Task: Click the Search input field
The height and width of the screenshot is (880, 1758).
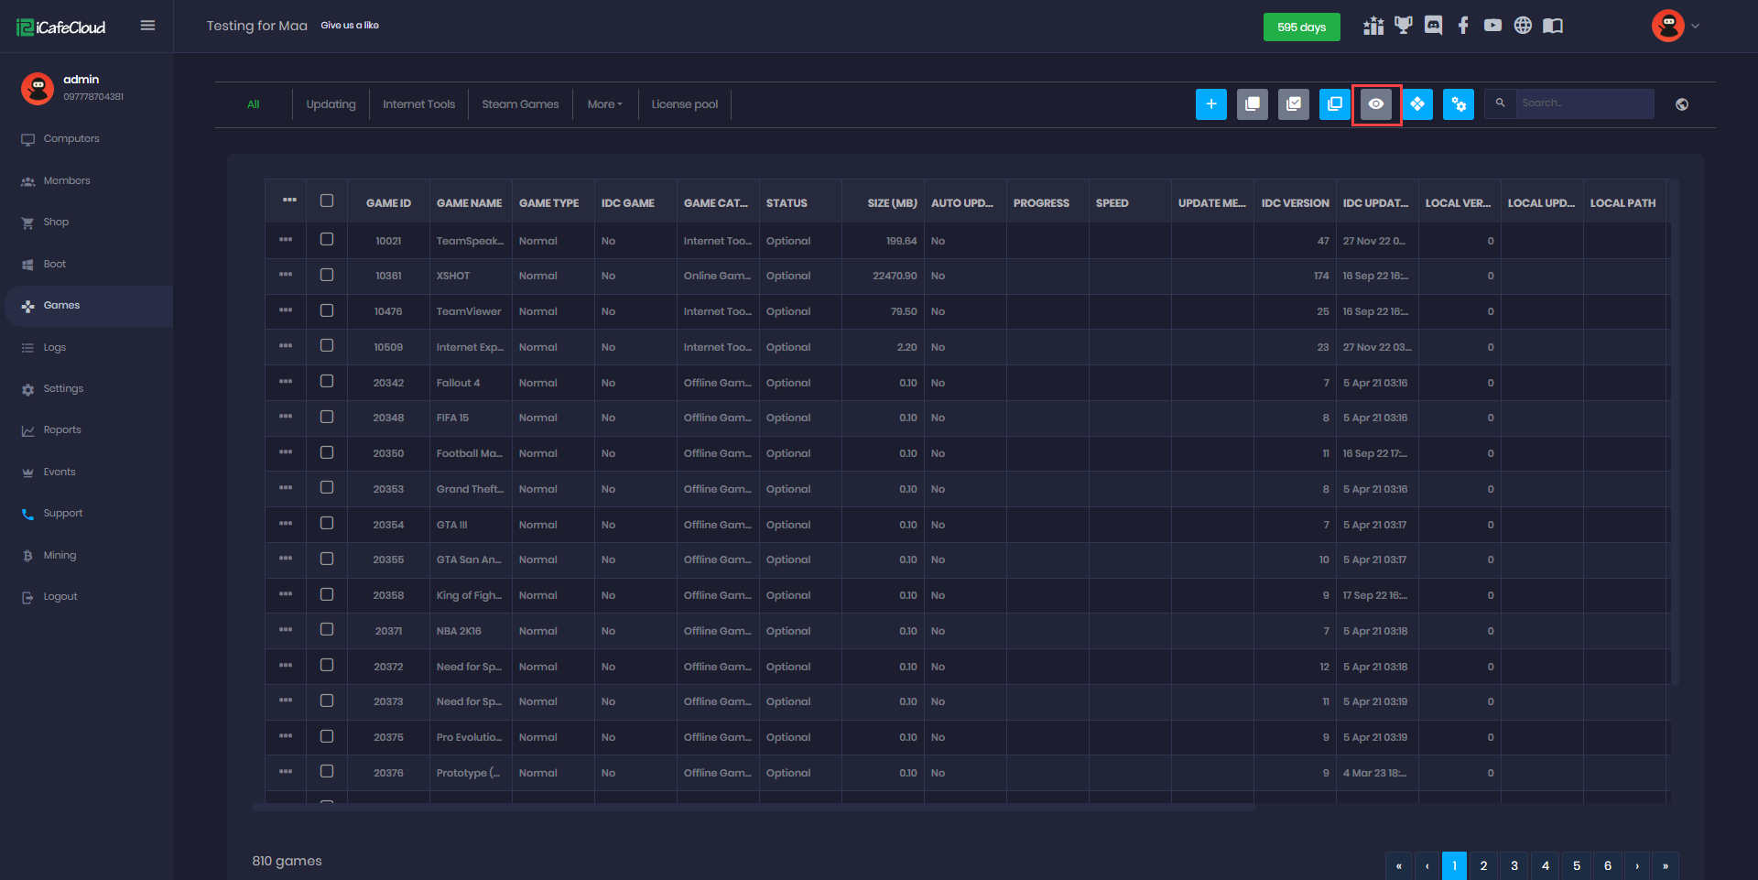Action: [1584, 103]
